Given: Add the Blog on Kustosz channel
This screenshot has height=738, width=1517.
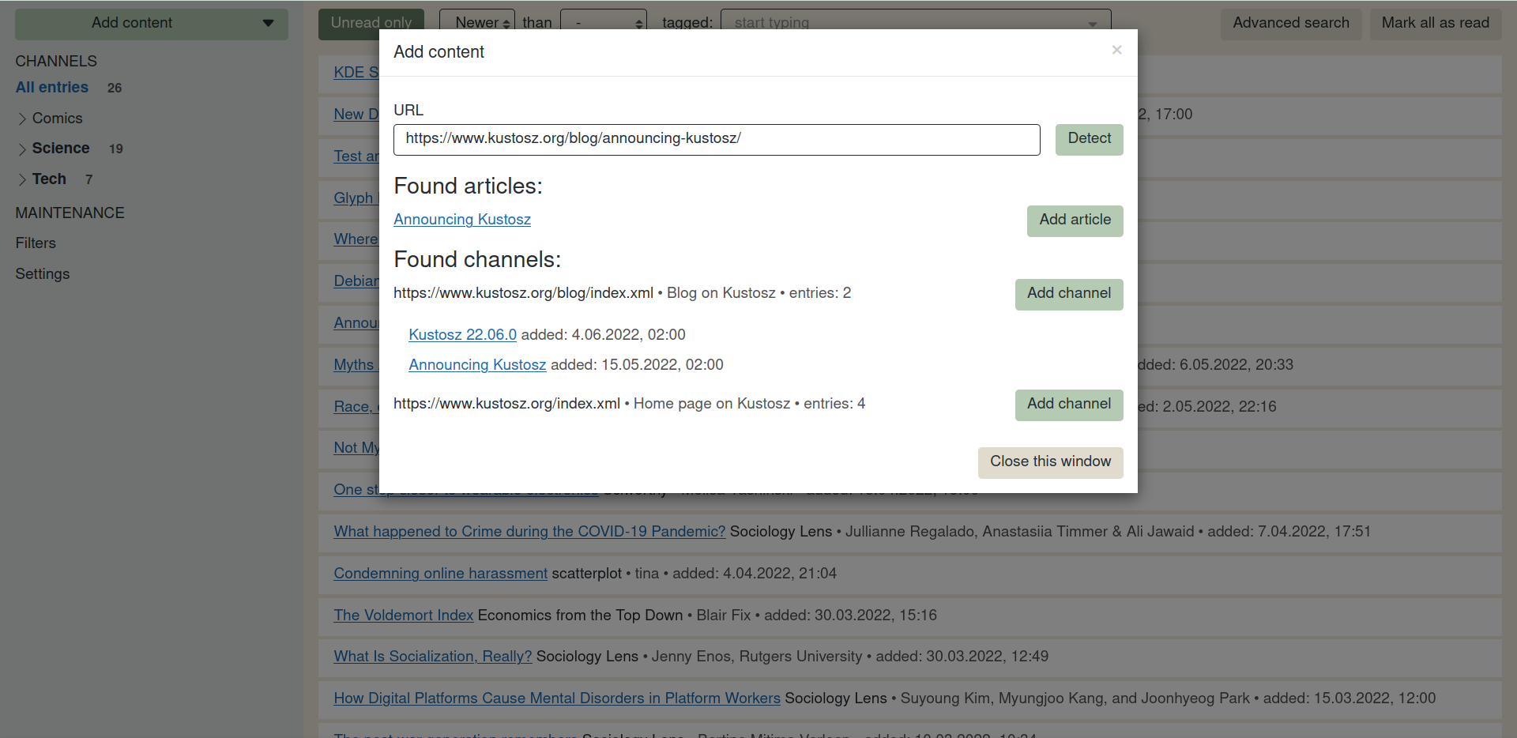Looking at the screenshot, I should click(1068, 294).
